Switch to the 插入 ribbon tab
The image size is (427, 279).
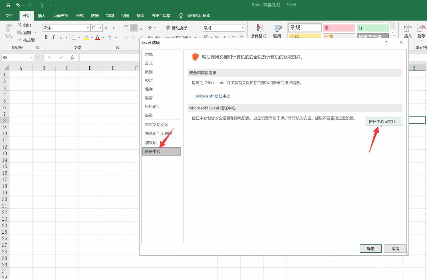tap(42, 16)
